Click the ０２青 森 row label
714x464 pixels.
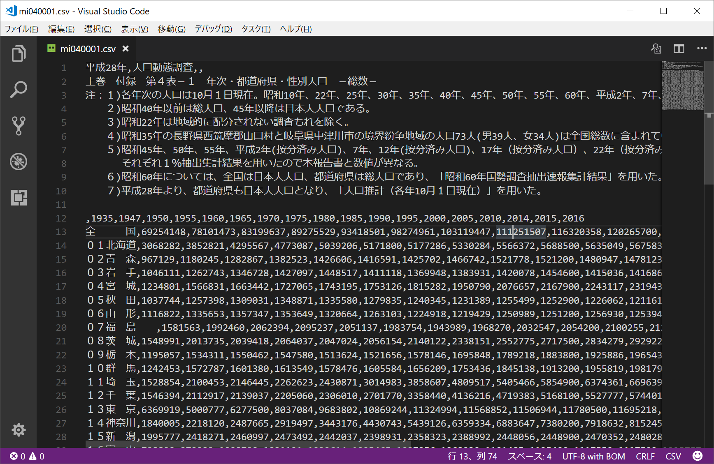tap(111, 259)
